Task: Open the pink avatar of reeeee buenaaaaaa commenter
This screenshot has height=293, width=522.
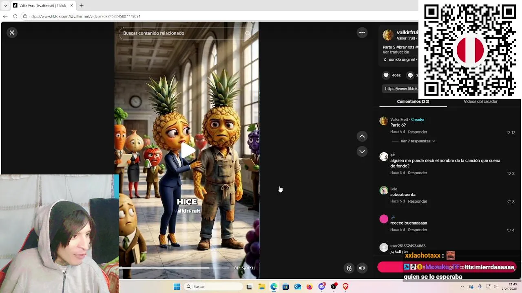Action: tap(384, 219)
